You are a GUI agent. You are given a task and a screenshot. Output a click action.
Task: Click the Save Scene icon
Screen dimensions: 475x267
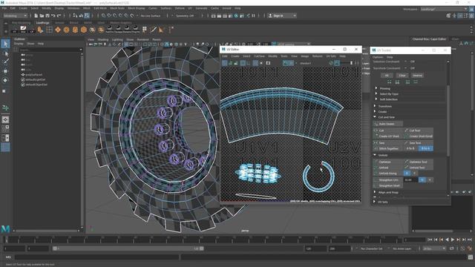(x=47, y=16)
